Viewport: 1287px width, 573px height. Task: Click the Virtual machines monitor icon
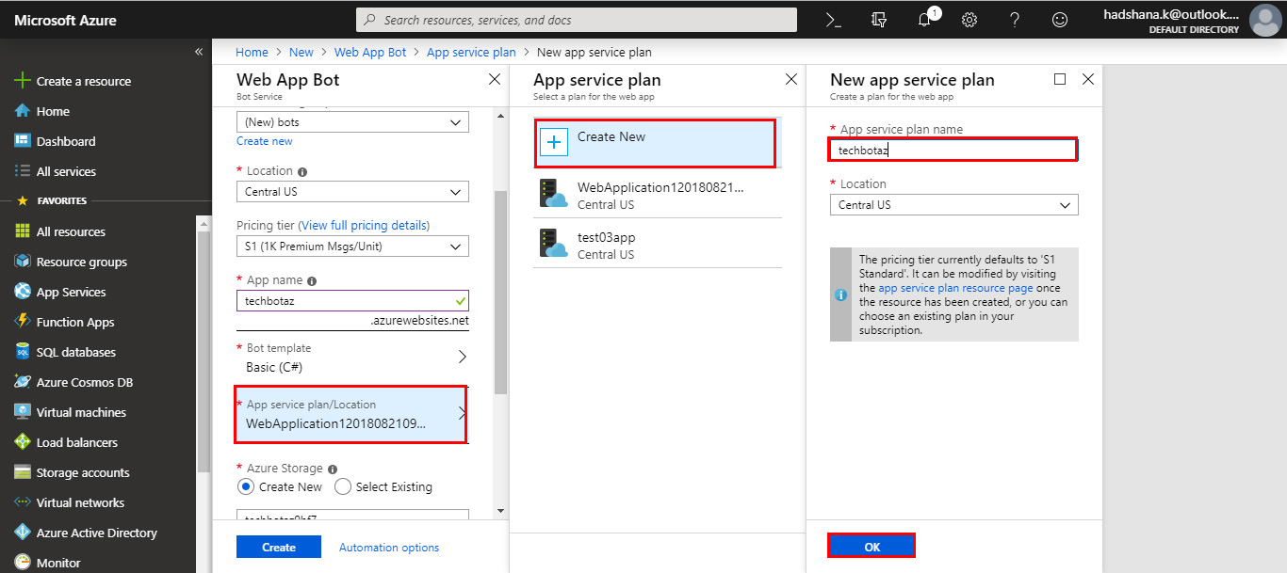pyautogui.click(x=23, y=412)
